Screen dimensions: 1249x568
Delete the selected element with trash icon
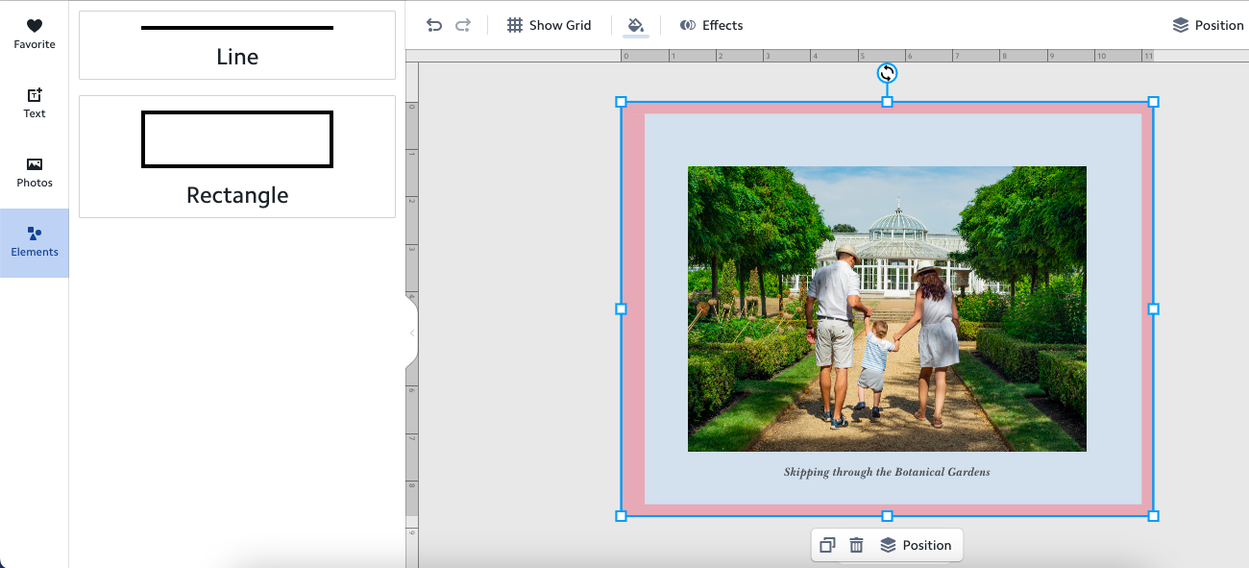(x=856, y=545)
